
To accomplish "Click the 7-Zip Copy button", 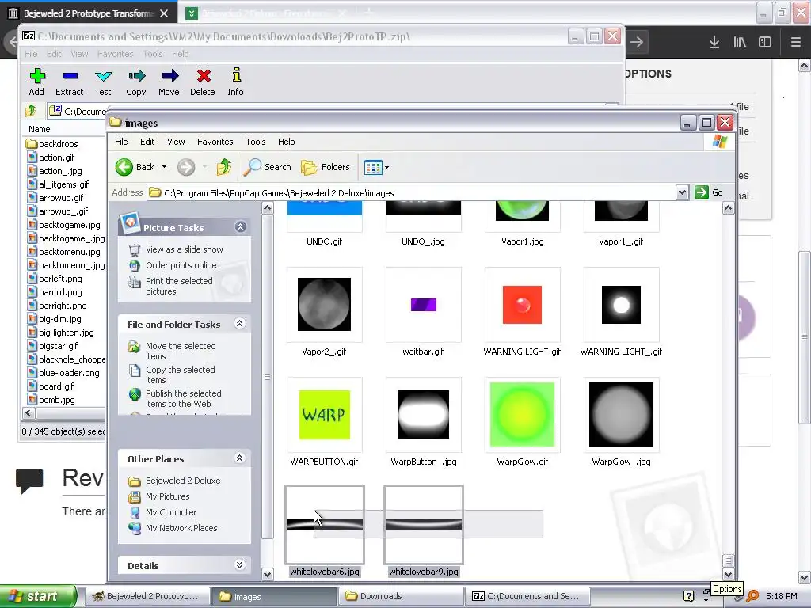I will pyautogui.click(x=136, y=82).
